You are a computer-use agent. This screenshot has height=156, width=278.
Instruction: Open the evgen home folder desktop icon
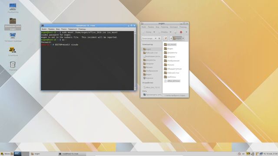pos(13,24)
